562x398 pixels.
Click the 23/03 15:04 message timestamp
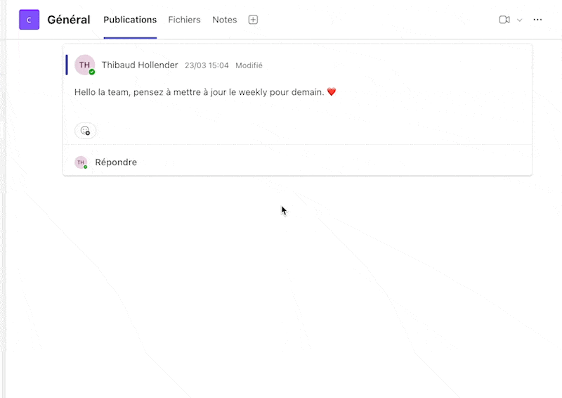pos(207,65)
